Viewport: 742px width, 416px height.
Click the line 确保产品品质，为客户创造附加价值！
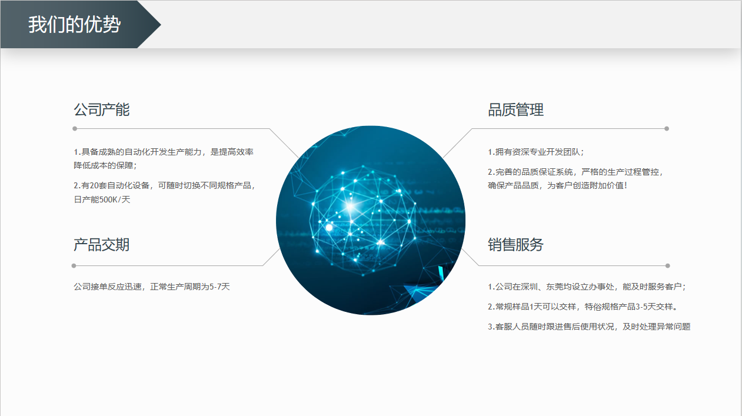[558, 185]
